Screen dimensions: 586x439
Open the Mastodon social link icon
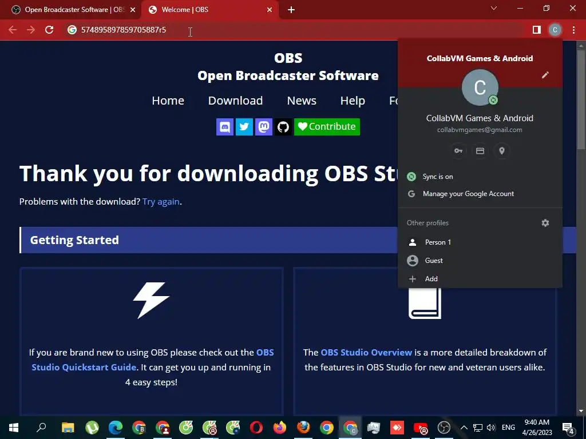click(x=263, y=127)
